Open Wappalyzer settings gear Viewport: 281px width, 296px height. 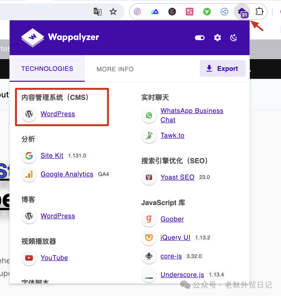coord(217,38)
